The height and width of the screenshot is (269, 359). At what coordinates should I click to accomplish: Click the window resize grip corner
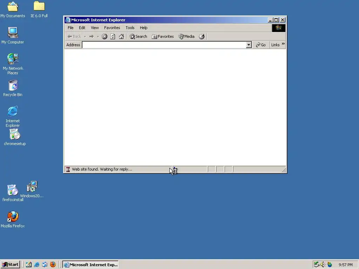[x=284, y=170]
